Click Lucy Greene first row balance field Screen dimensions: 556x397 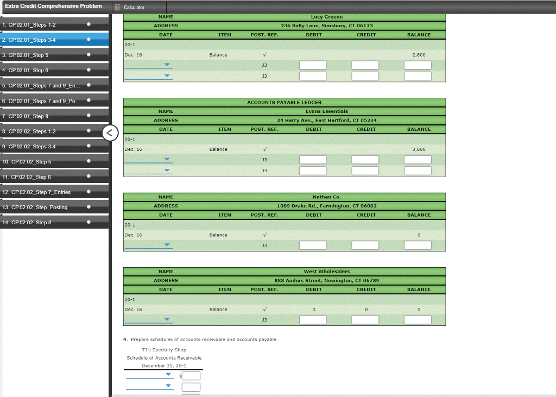pyautogui.click(x=418, y=65)
